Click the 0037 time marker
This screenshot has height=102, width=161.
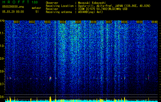point(109,22)
